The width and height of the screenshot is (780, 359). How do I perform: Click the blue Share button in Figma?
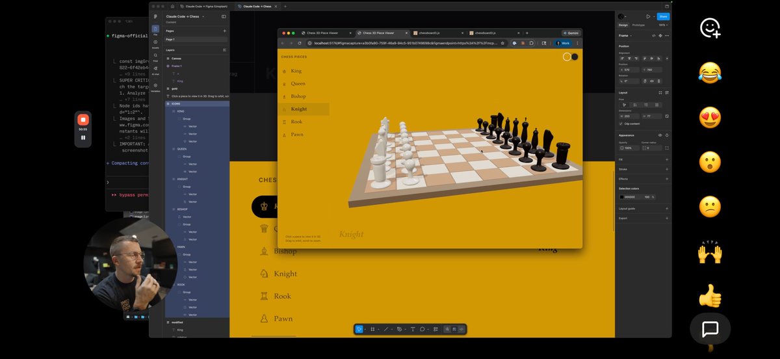tap(663, 16)
